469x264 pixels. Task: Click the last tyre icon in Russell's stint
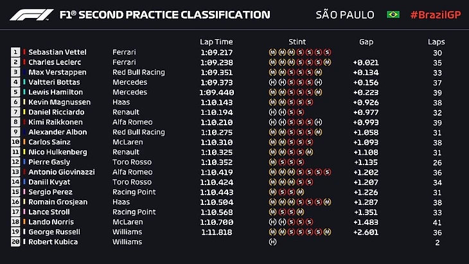328,231
